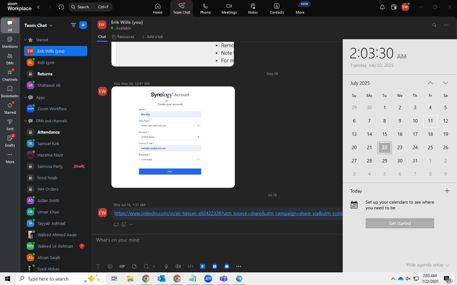
Task: Open the Contacts tab
Action: click(277, 9)
